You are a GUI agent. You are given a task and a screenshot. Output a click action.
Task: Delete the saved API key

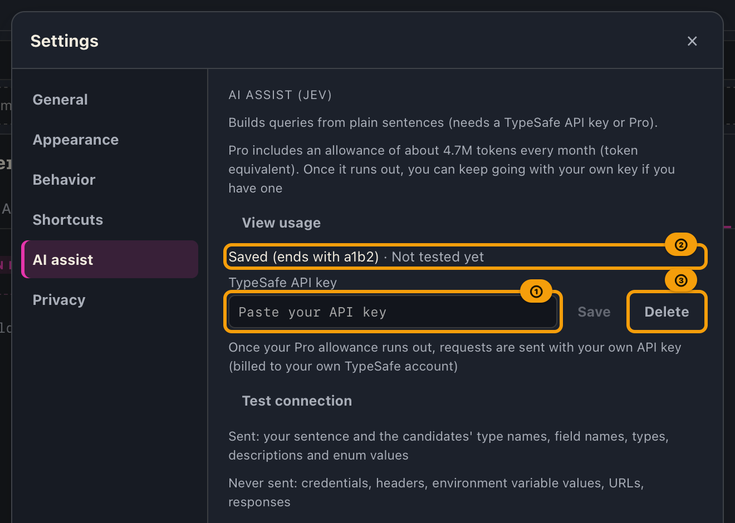667,312
